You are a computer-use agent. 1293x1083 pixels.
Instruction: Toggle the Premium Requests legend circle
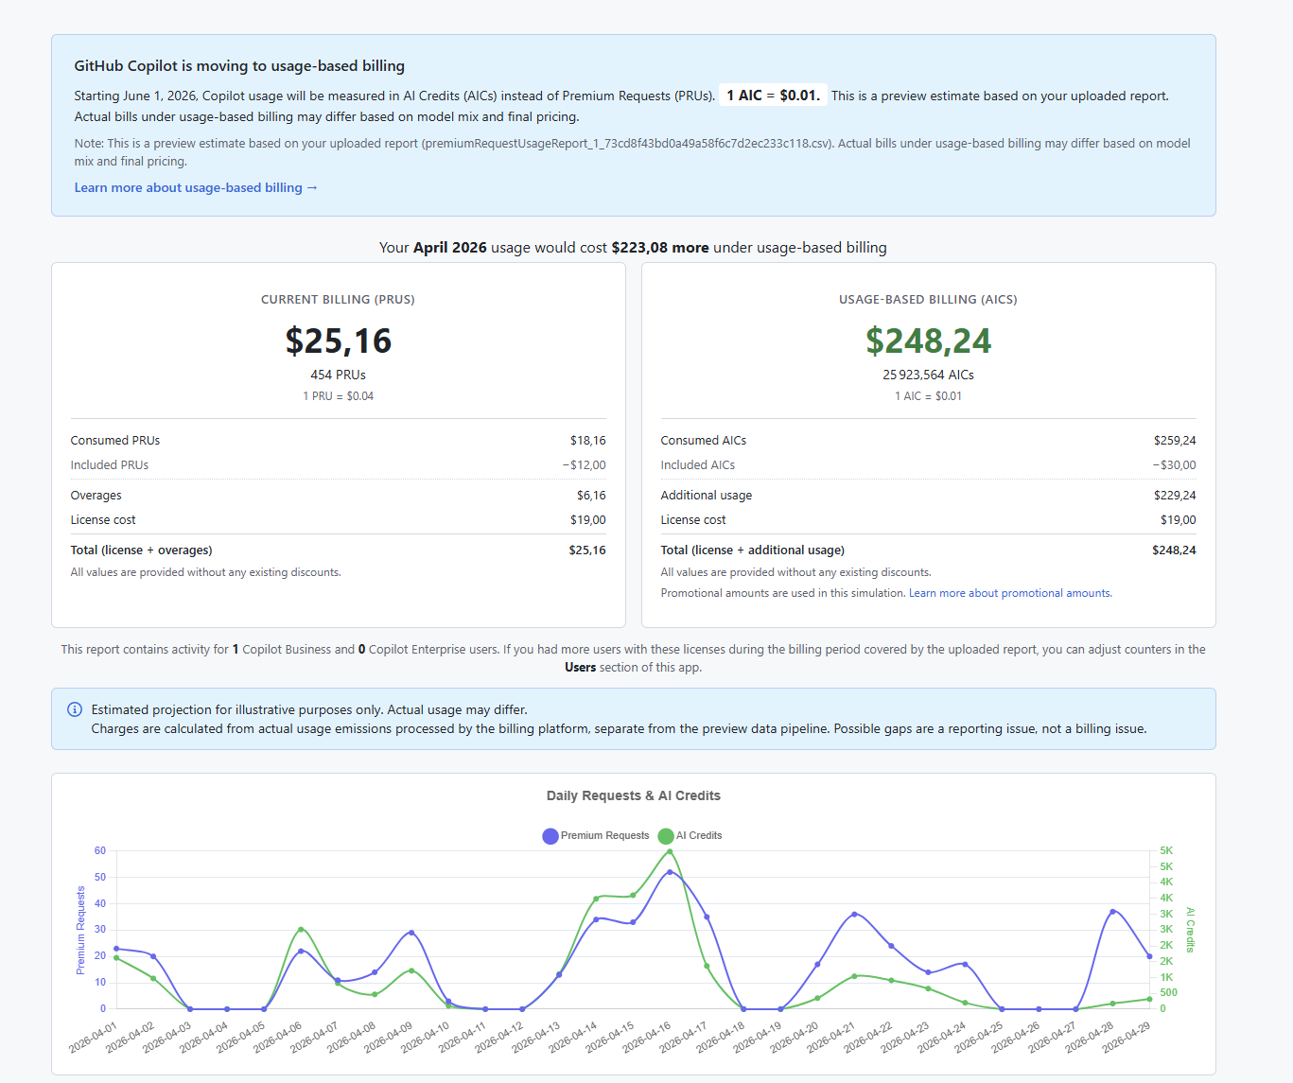pyautogui.click(x=550, y=836)
